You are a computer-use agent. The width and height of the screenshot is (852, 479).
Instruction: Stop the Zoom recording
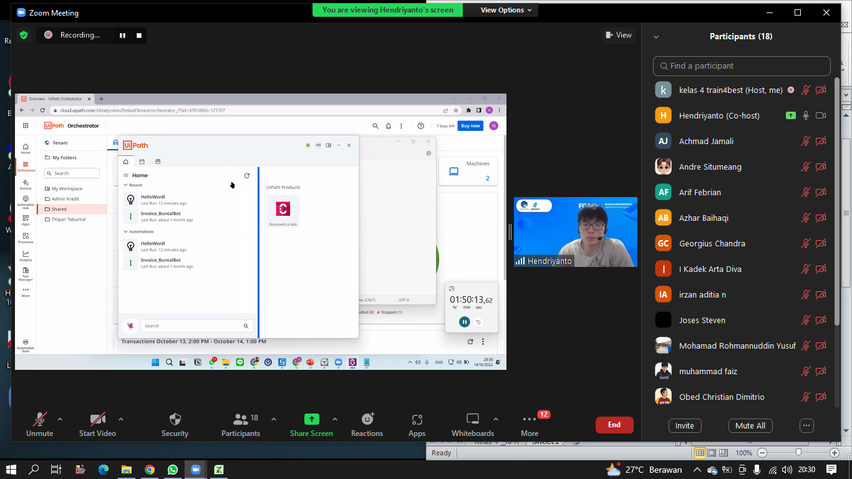139,36
